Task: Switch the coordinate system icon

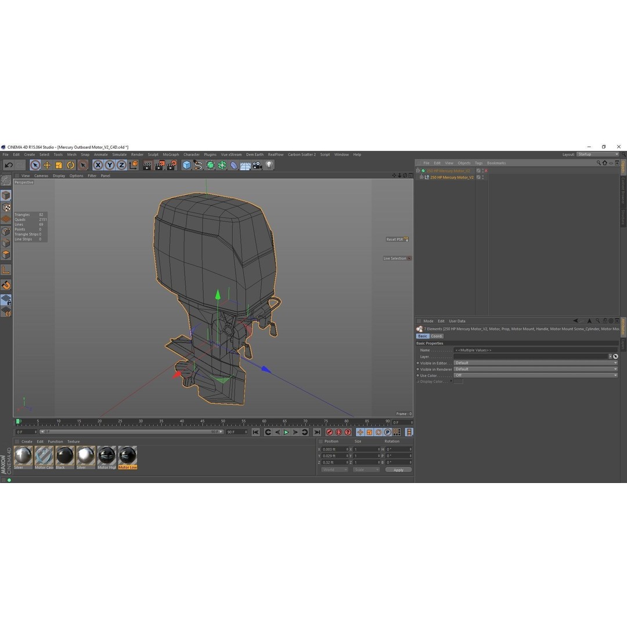Action: (134, 165)
